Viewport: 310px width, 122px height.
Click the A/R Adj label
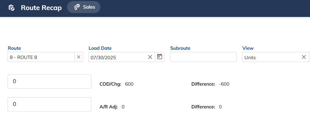[108, 107]
